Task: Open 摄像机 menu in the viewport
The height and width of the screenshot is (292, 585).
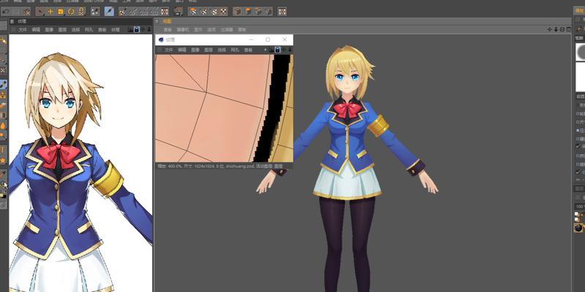Action: [183, 29]
